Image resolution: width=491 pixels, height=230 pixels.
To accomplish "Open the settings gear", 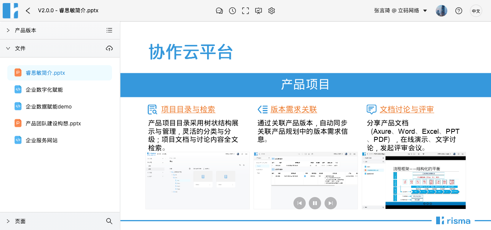I will pos(272,11).
